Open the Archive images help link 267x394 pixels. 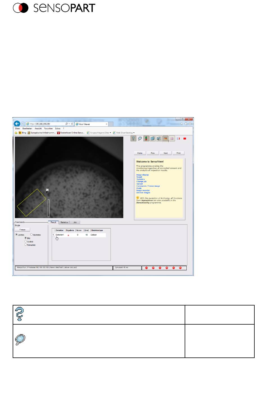point(143,193)
